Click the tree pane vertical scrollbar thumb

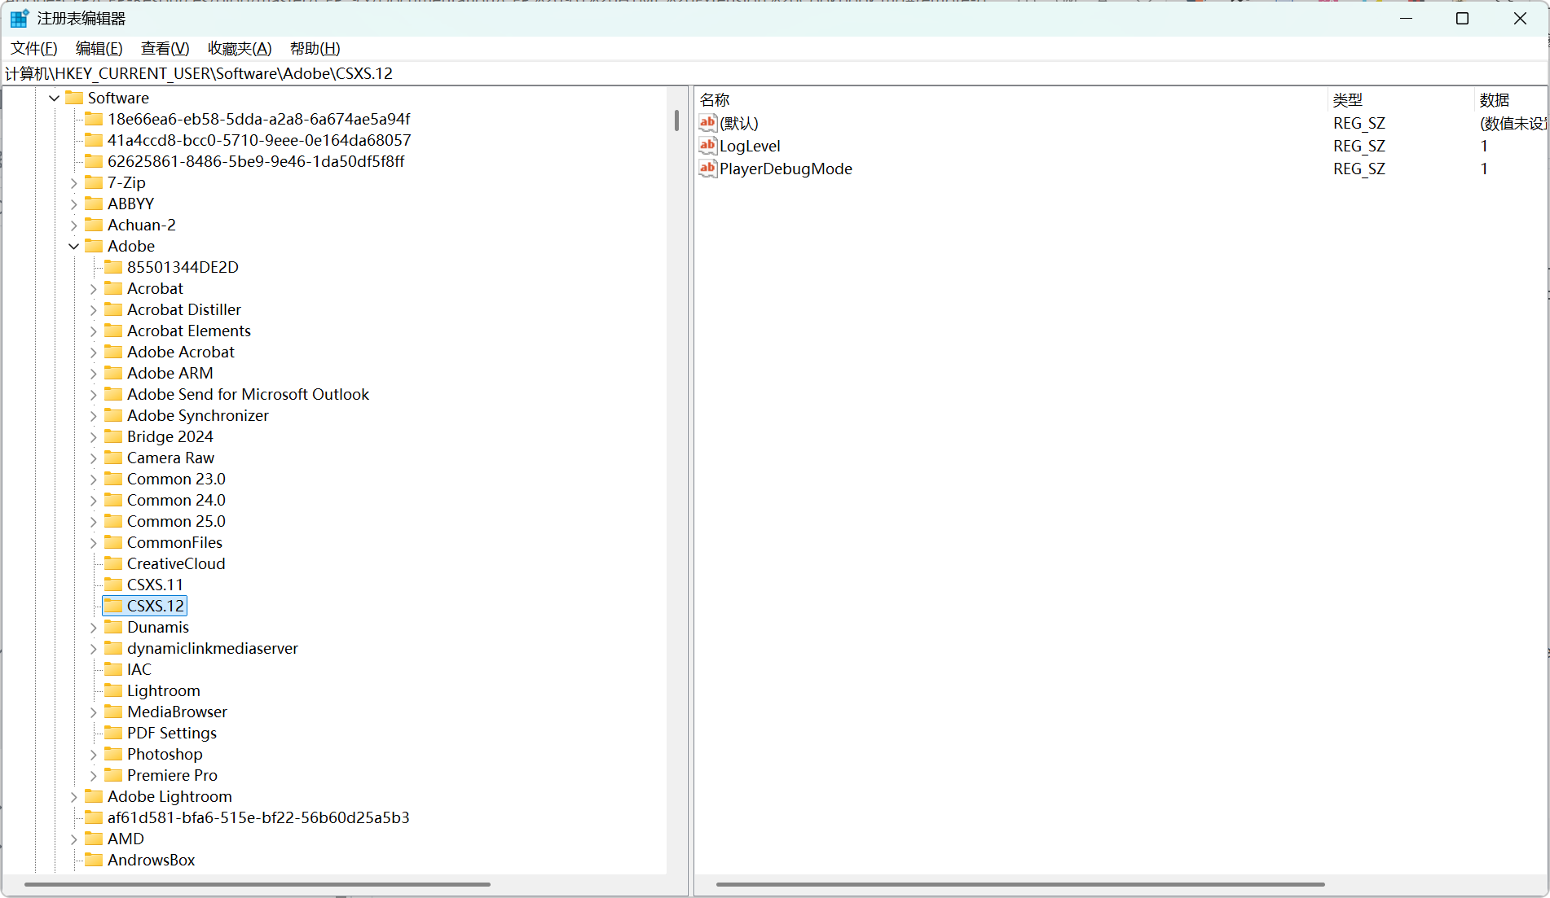676,120
